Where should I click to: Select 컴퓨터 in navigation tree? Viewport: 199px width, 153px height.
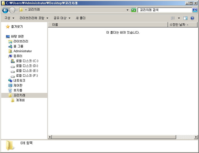coord(18,56)
